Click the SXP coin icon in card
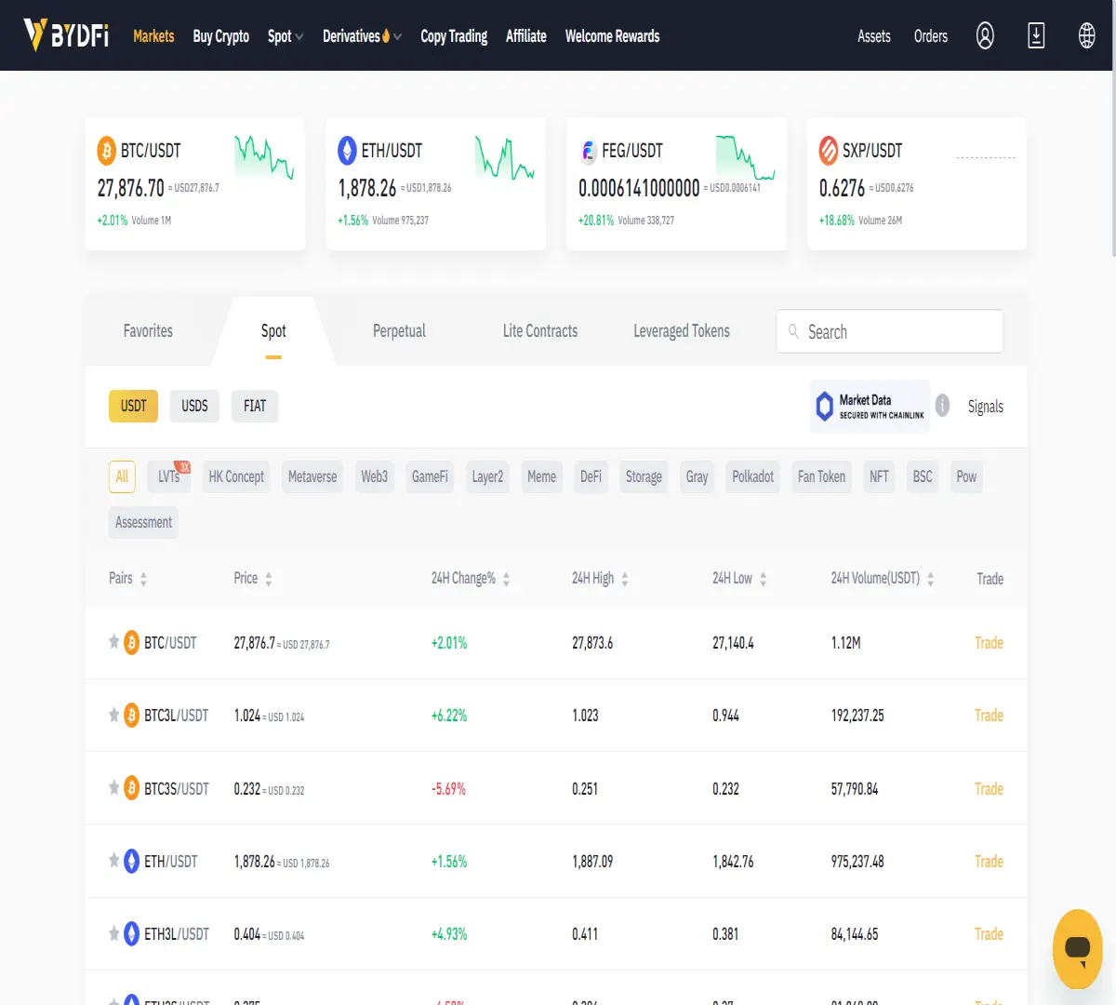This screenshot has height=1005, width=1116. point(828,151)
